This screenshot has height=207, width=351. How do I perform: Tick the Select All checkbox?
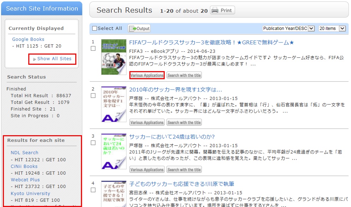[95, 29]
